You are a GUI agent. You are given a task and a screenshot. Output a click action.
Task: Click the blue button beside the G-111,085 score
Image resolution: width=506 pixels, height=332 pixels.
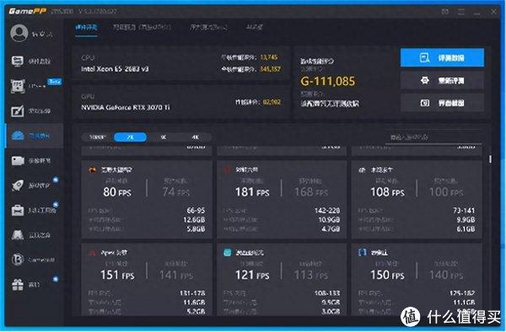coord(442,57)
